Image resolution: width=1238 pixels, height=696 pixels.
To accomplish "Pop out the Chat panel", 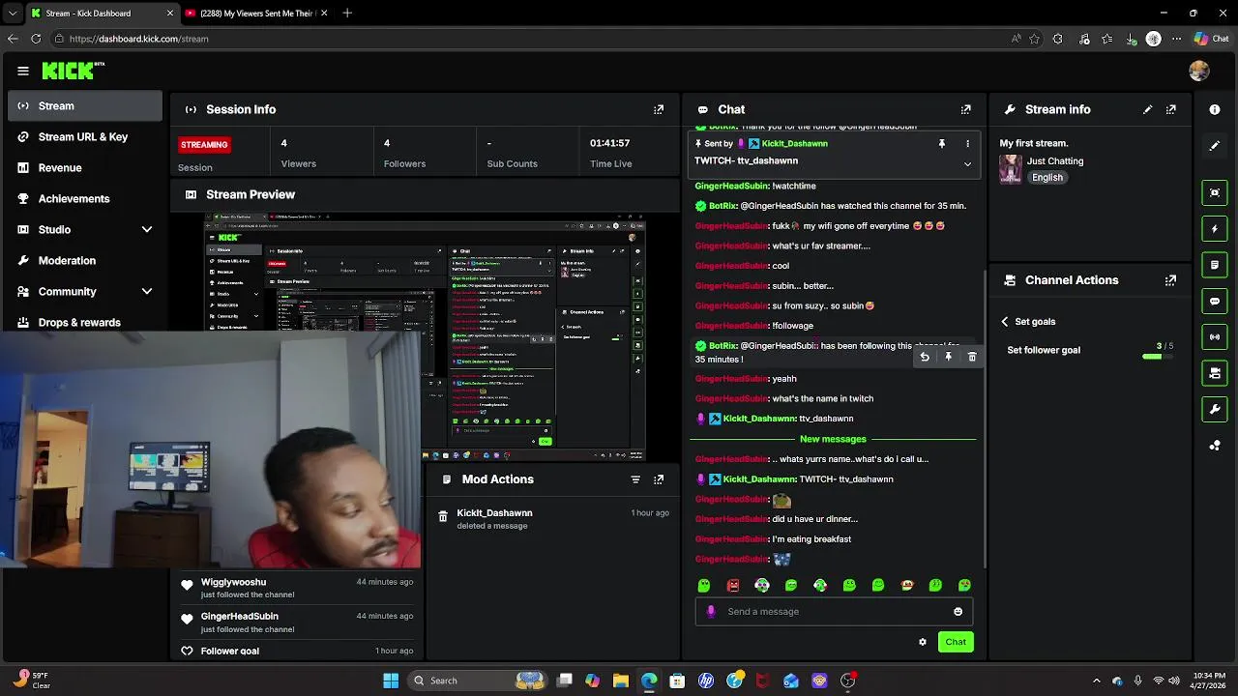I will coord(965,109).
